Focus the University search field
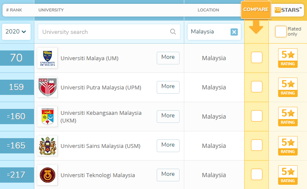Viewport: 307px width, 189px height. click(109, 32)
